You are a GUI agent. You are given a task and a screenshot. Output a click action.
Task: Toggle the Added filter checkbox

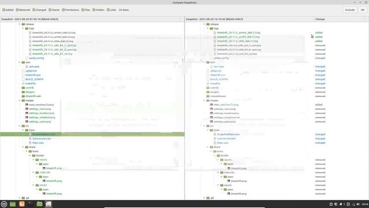[x=4, y=10]
